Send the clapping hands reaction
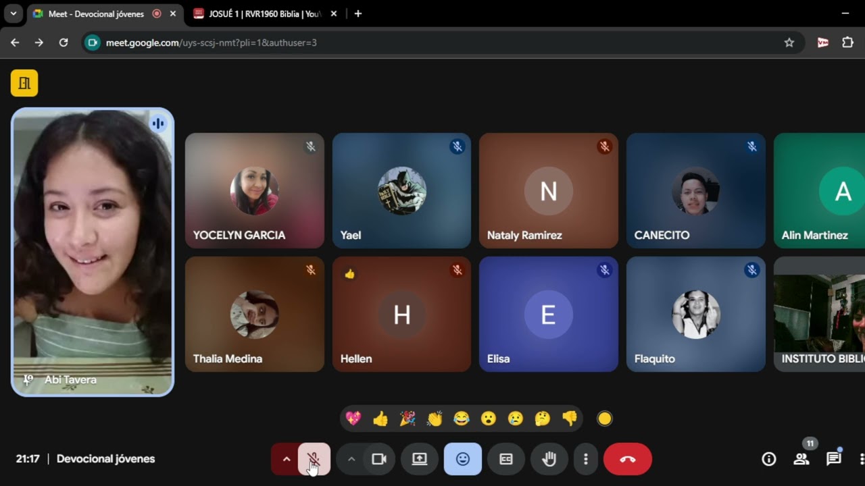This screenshot has width=865, height=486. coord(435,418)
